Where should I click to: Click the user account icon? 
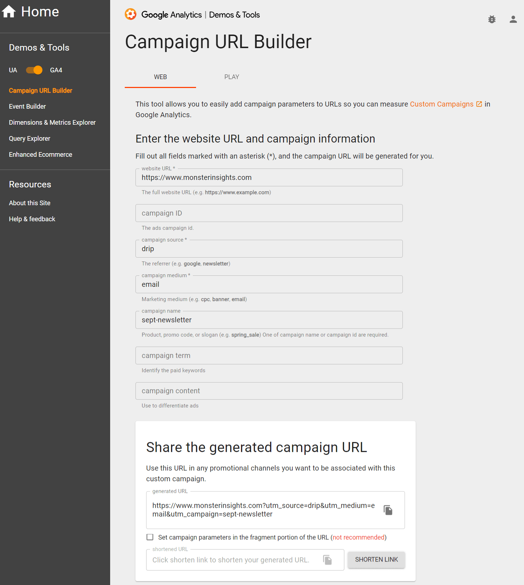tap(513, 20)
